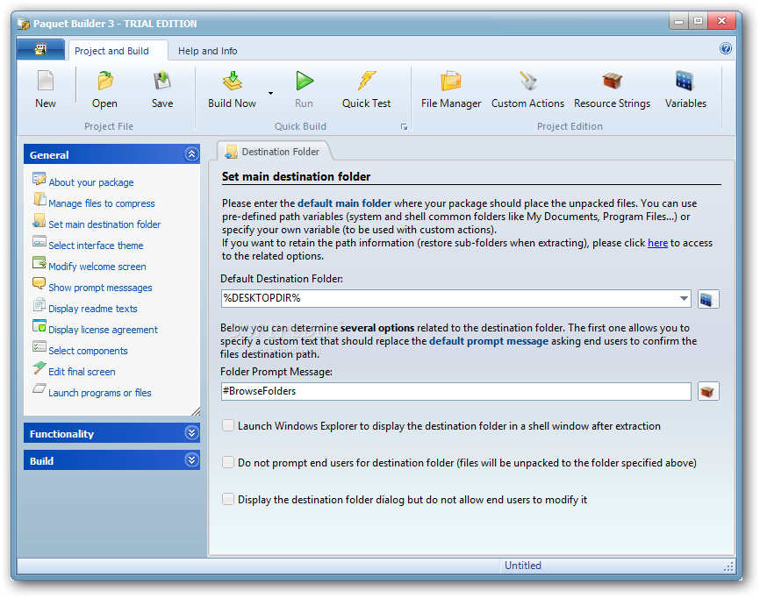
Task: Open the Variables editor
Action: click(685, 81)
